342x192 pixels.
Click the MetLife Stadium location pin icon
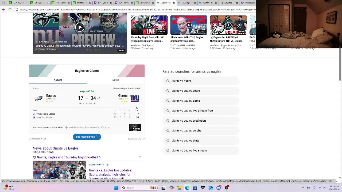click(x=67, y=127)
